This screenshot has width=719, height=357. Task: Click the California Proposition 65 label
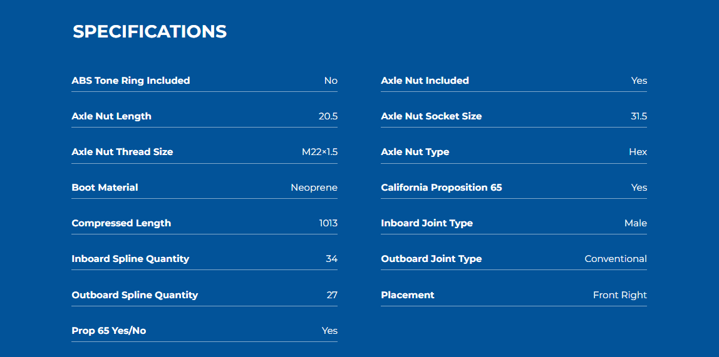click(x=441, y=188)
